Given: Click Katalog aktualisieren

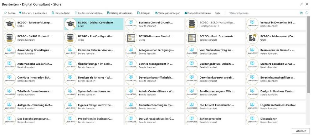Looking at the screenshot, I should pos(120,13).
